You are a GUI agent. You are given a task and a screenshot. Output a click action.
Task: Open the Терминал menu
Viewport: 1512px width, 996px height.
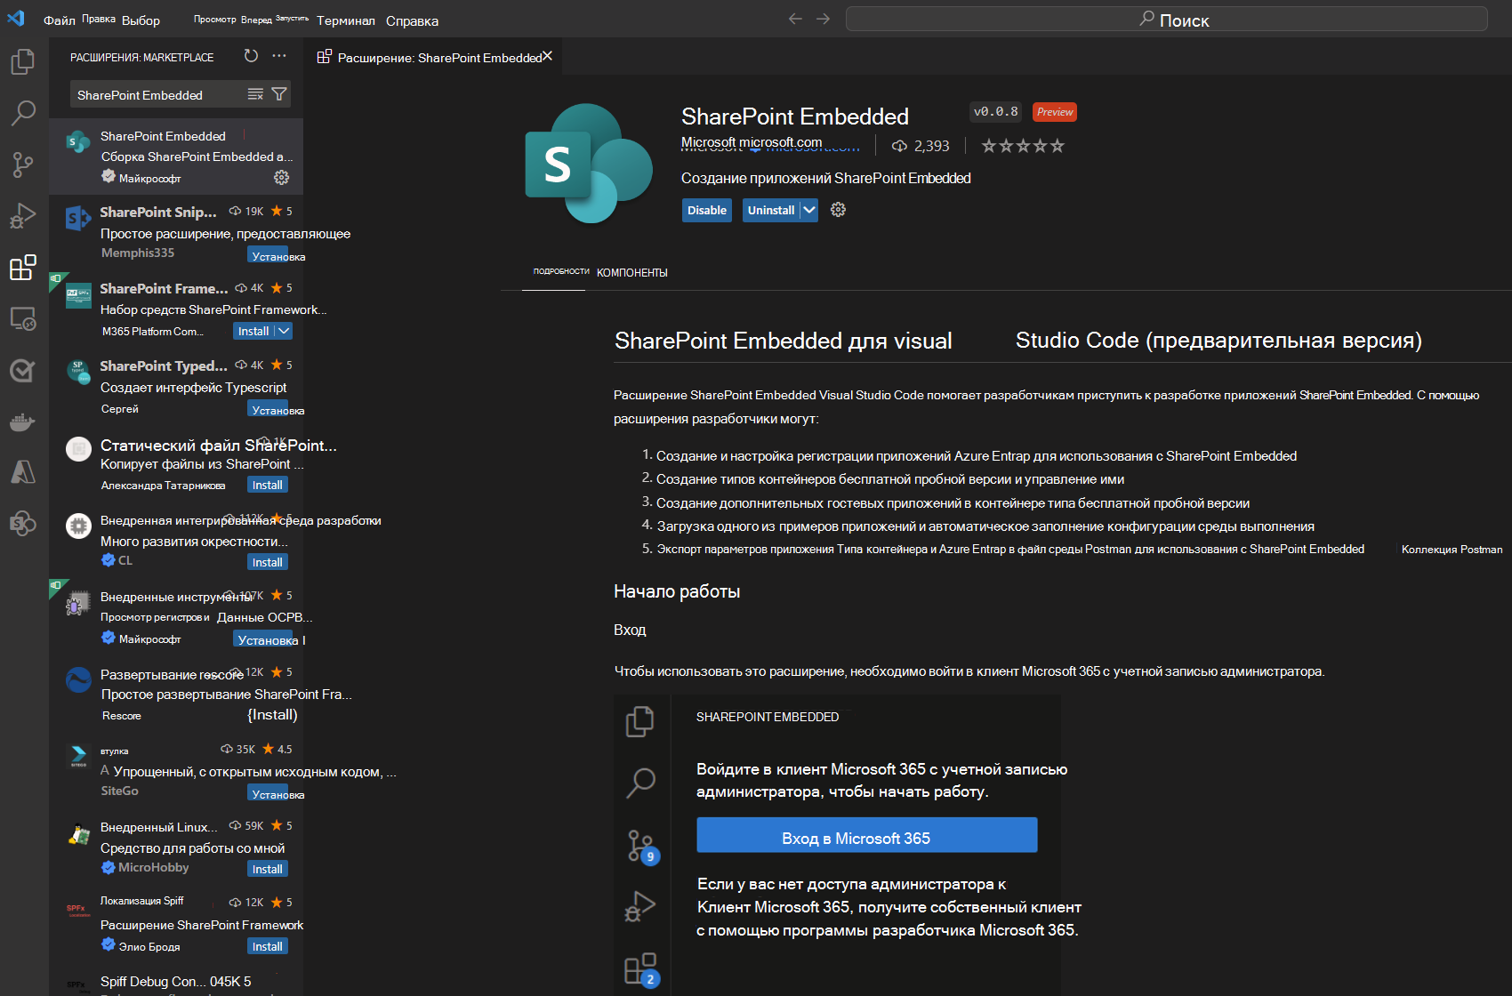[x=346, y=20]
